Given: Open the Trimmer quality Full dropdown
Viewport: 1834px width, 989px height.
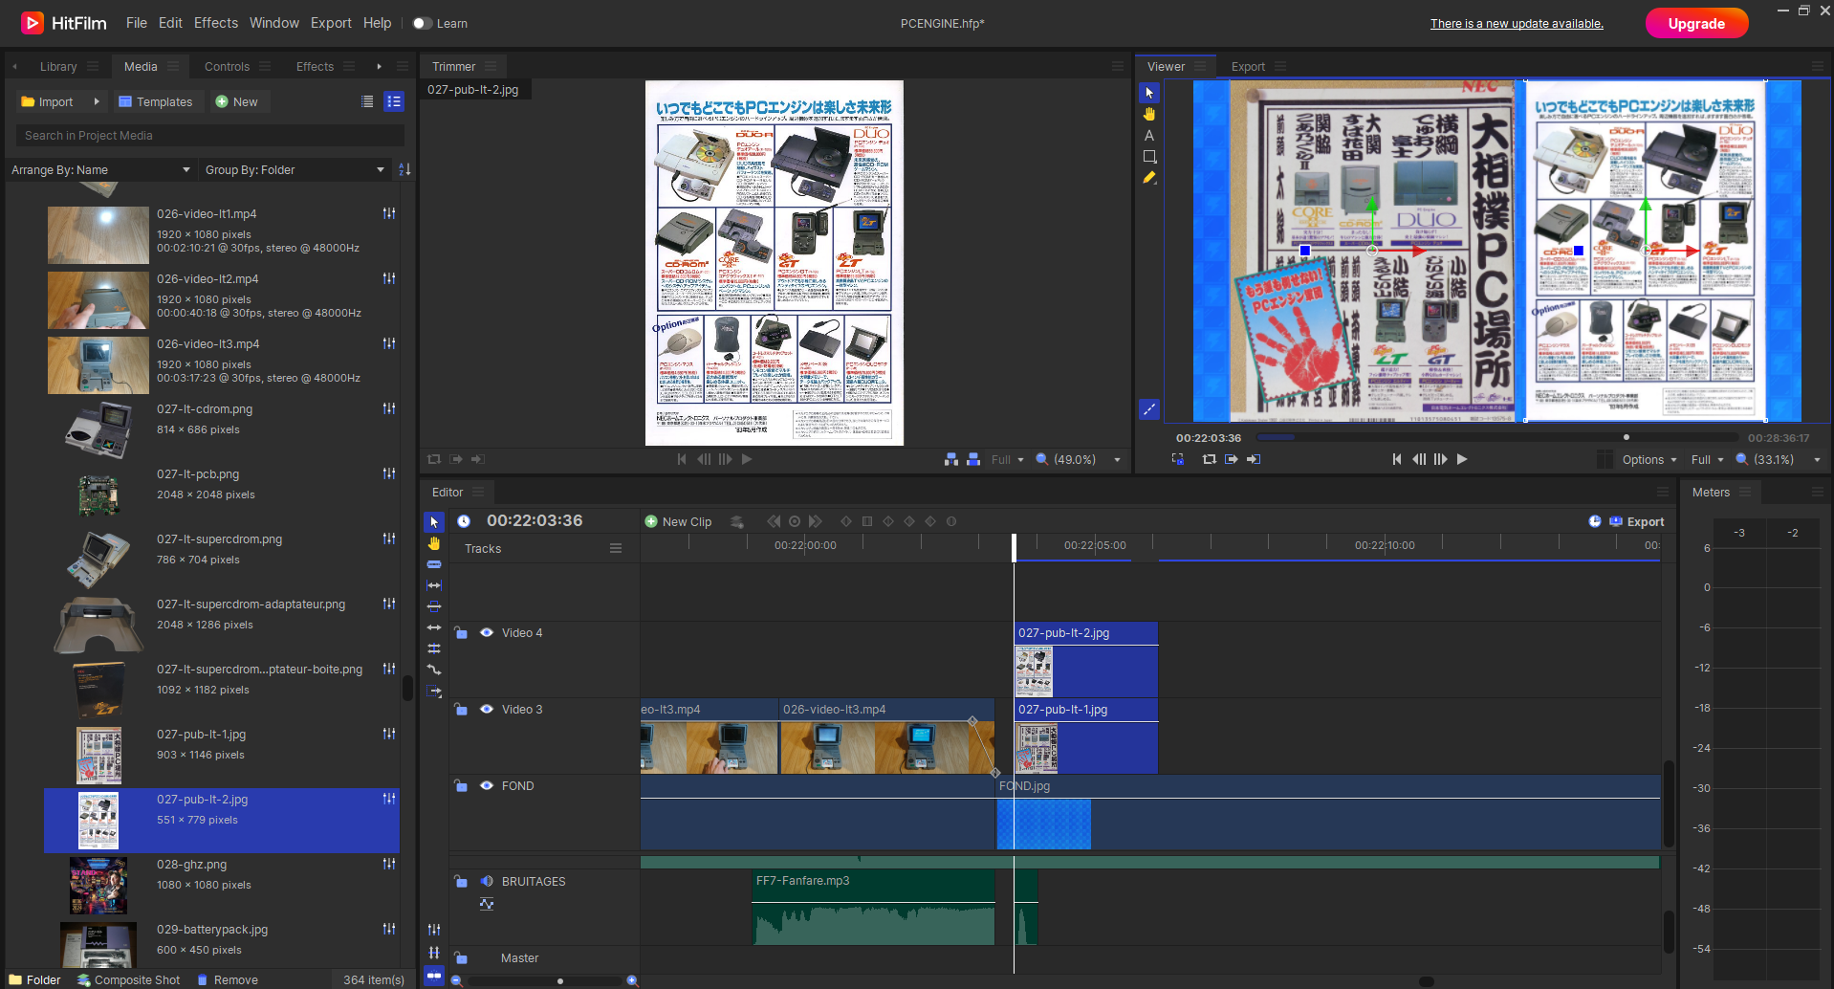Looking at the screenshot, I should point(1008,459).
